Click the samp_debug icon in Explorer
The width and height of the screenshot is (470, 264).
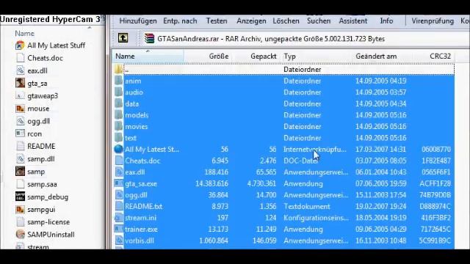coord(20,197)
